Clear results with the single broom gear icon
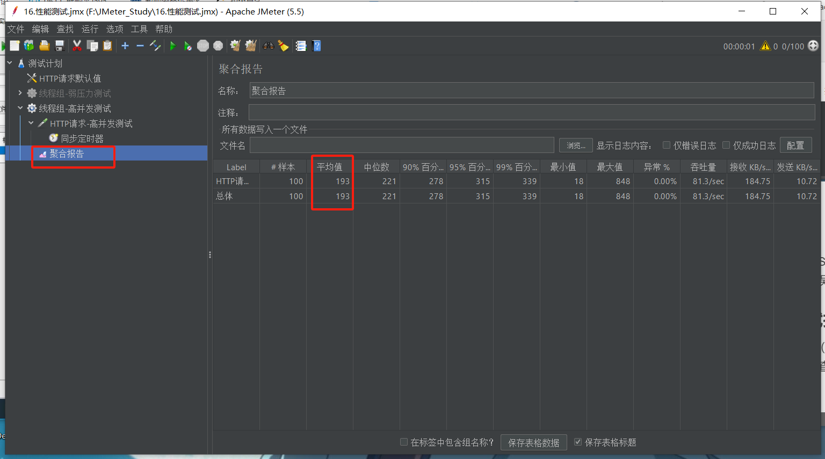 [235, 46]
